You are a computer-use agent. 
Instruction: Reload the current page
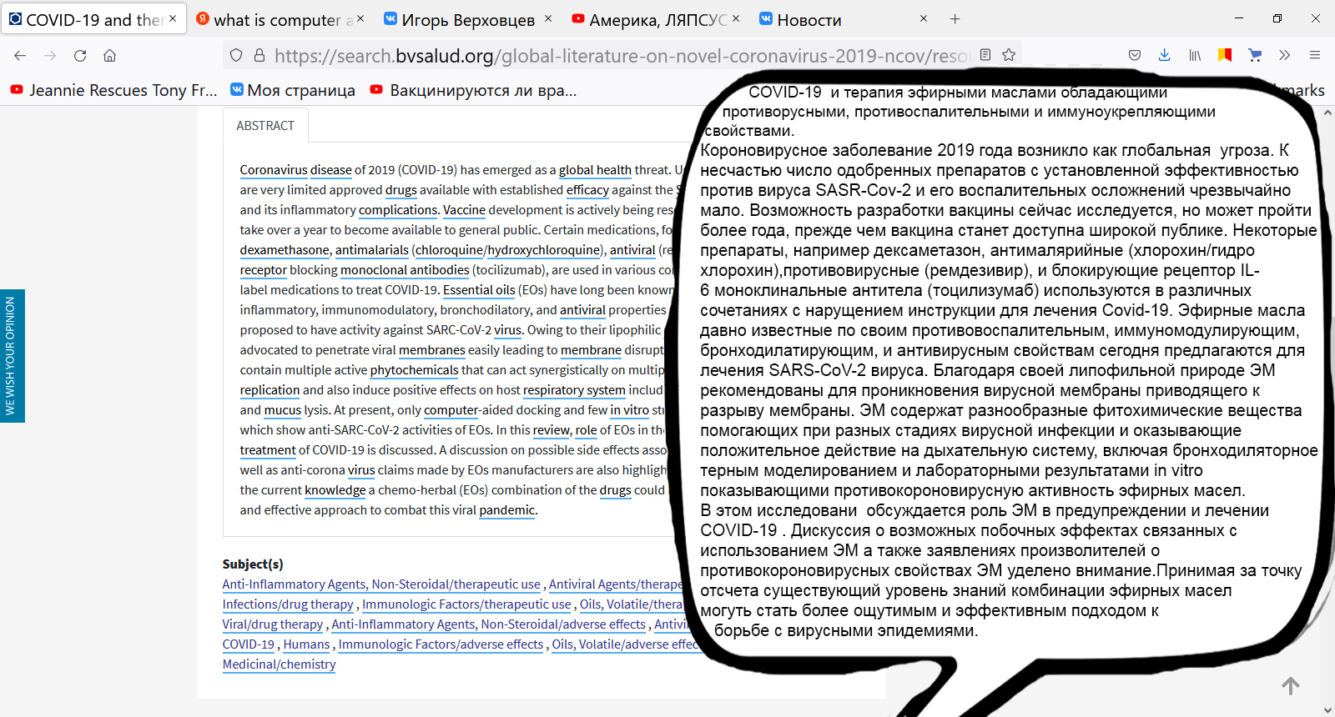(80, 56)
